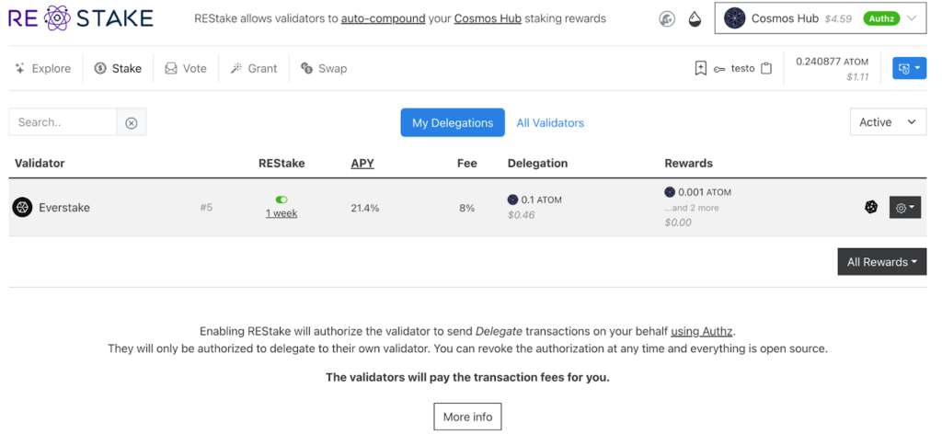Click the dice icon in Everstake row
This screenshot has width=942, height=434.
point(870,208)
